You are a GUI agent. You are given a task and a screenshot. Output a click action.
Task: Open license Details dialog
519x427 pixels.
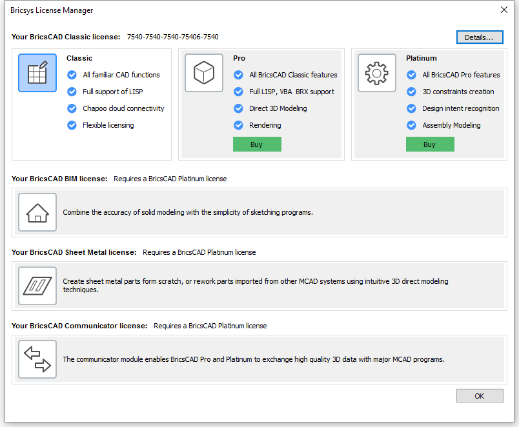pyautogui.click(x=480, y=37)
